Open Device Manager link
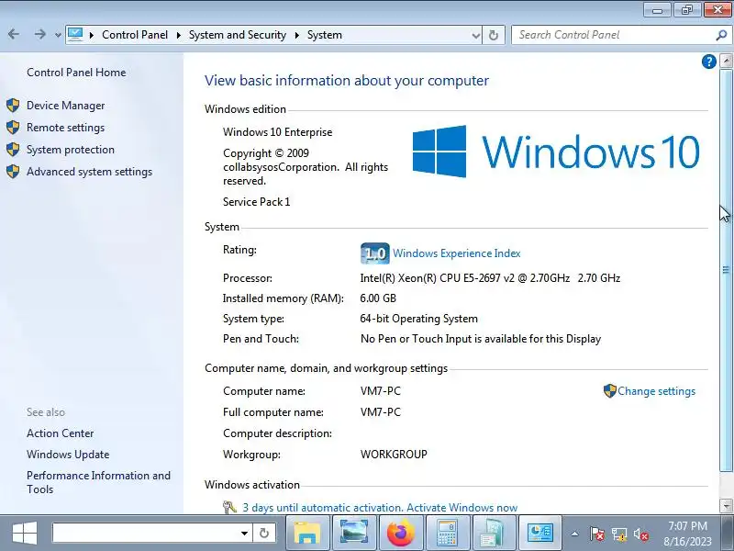 click(65, 106)
